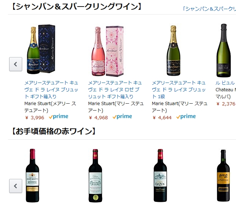Screen dimensions: 236x204
Task: Open ル ビュル product title link
Action: pos(225,83)
